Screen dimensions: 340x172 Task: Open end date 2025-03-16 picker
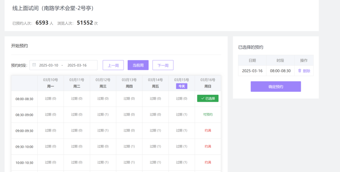point(77,65)
